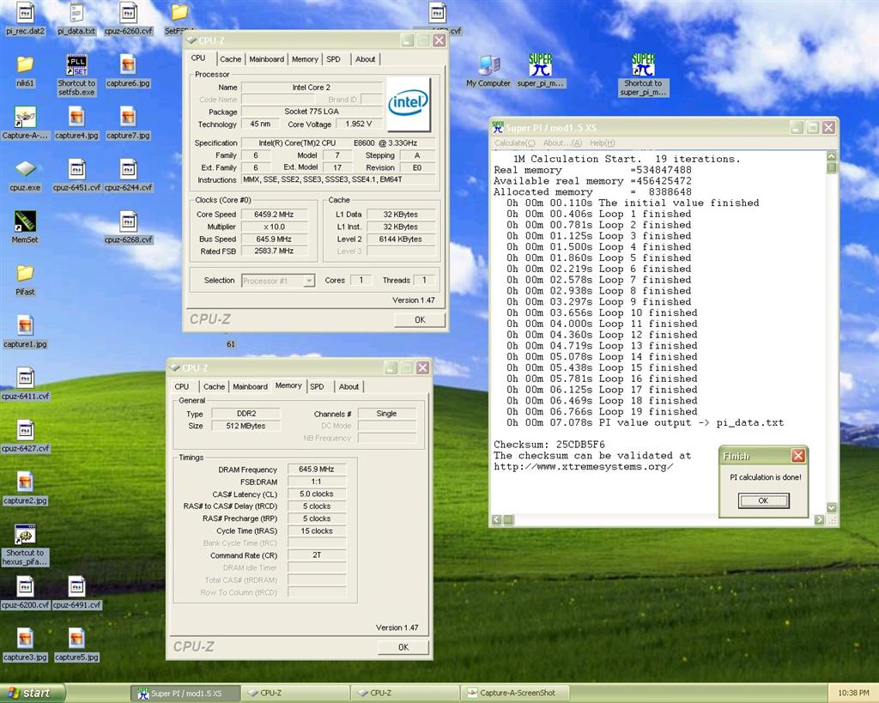
Task: Click Super PI horizontal scroll right arrow
Action: pos(820,519)
